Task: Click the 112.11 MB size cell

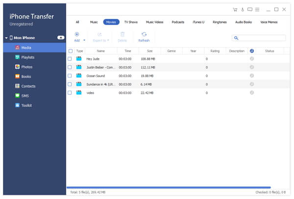Action: pos(148,67)
